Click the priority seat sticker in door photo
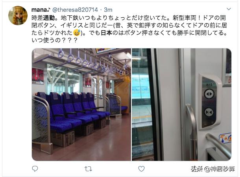240x177 pixels. pos(225,138)
